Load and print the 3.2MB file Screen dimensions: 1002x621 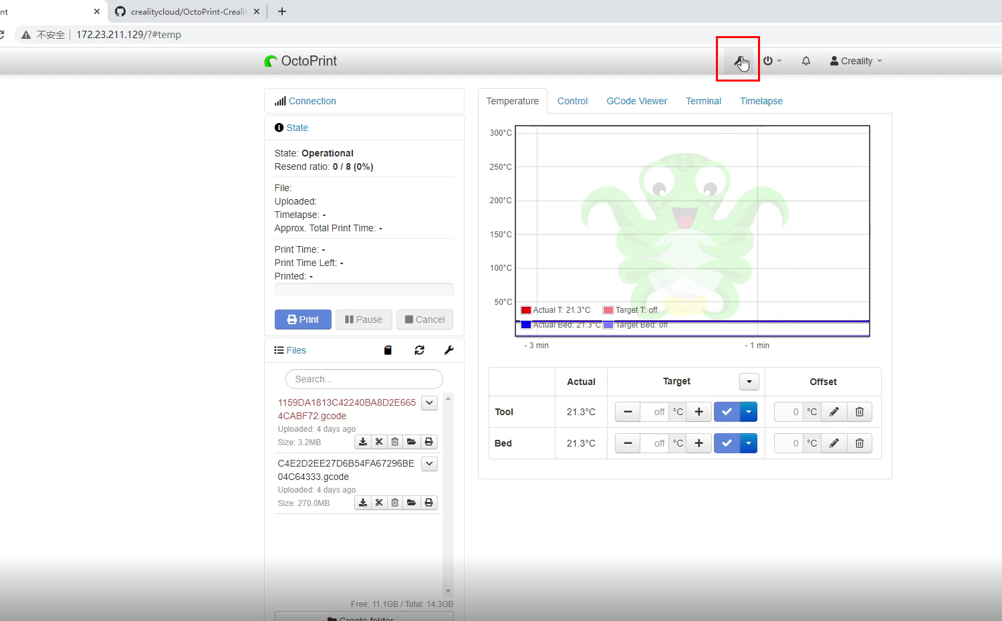(x=429, y=442)
